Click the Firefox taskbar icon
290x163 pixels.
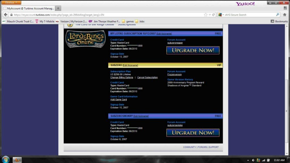tap(17, 160)
